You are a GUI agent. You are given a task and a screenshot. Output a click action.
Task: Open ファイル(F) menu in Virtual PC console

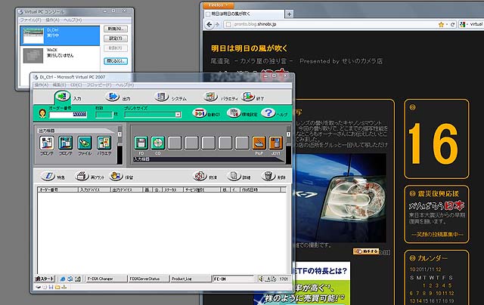tap(30, 20)
